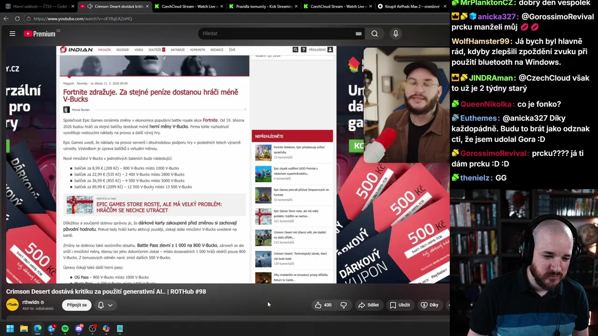Select REDAKCE in INDIAN site menu

[x=217, y=49]
